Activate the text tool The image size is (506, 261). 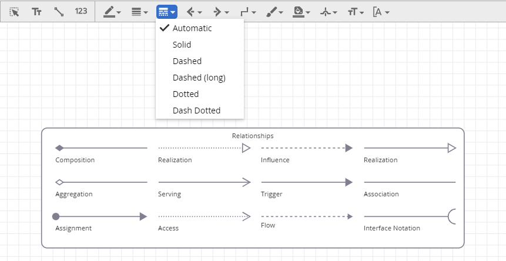36,11
